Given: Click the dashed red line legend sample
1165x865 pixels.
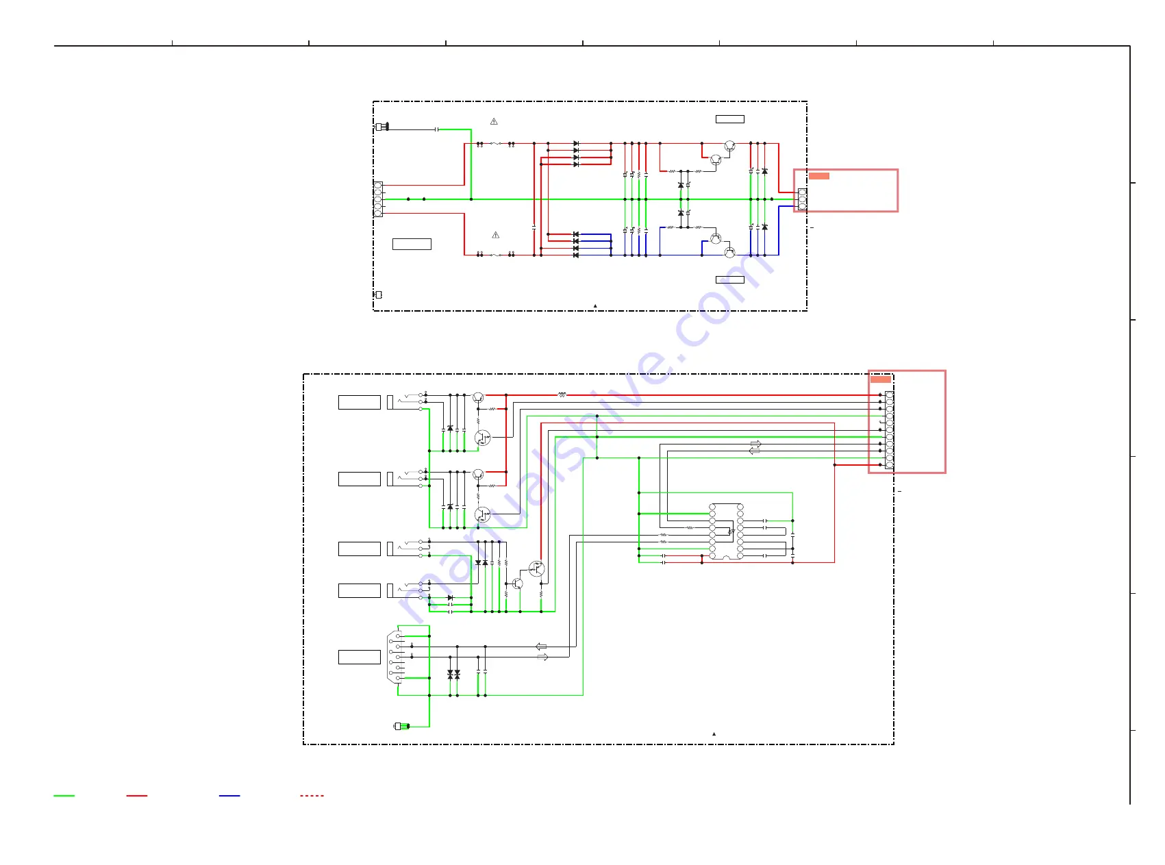Looking at the screenshot, I should click(x=312, y=796).
